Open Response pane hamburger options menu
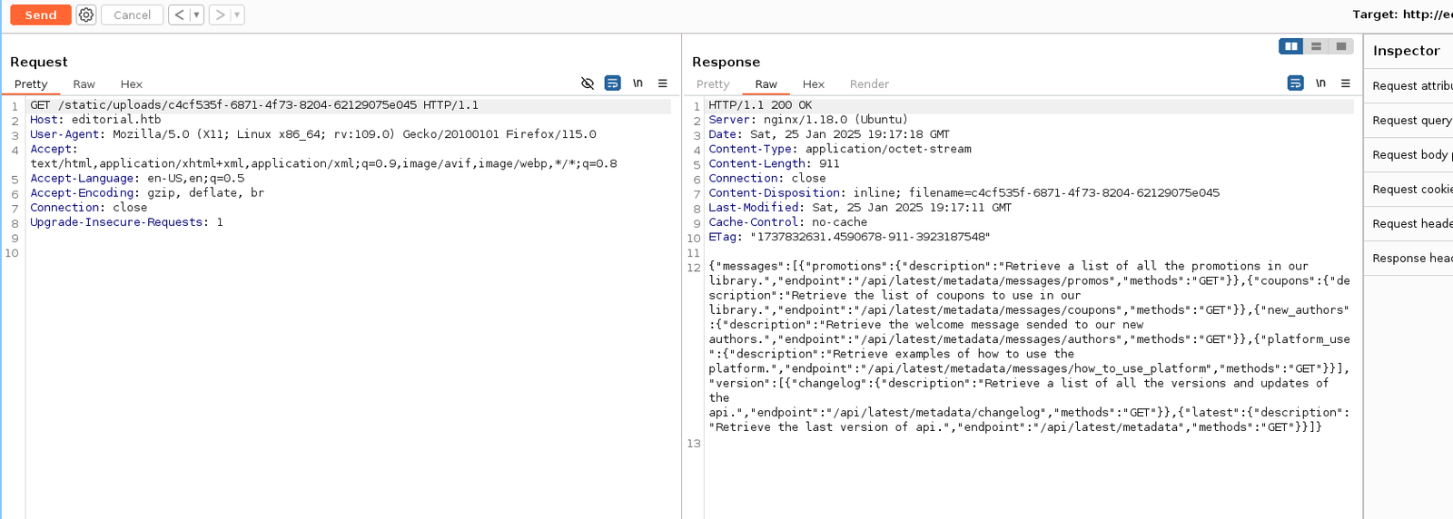Viewport: 1453px width, 519px height. click(1346, 83)
